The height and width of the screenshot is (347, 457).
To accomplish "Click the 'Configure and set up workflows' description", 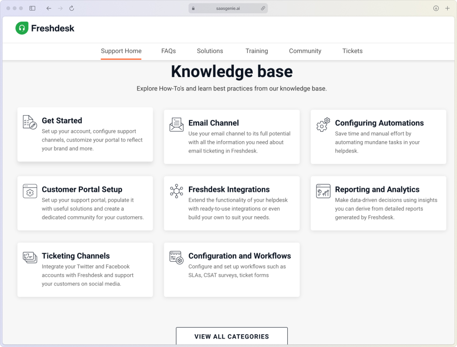I will 237,271.
